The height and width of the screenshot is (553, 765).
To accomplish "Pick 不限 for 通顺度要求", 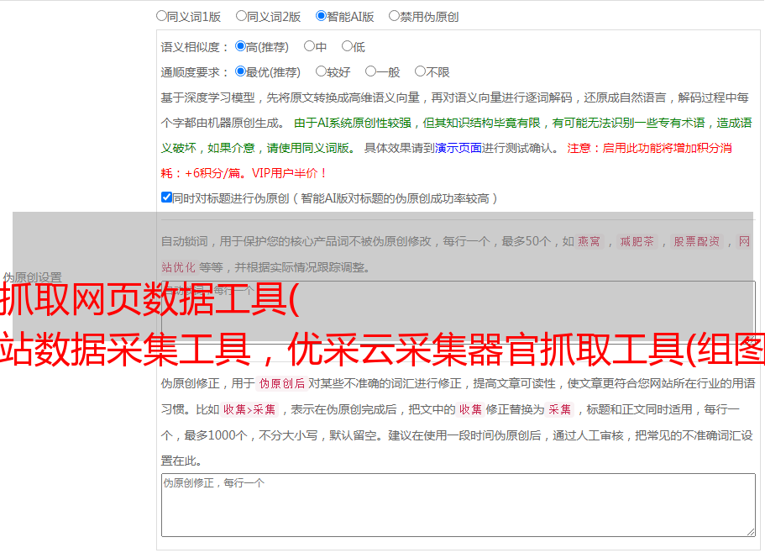I will [420, 71].
